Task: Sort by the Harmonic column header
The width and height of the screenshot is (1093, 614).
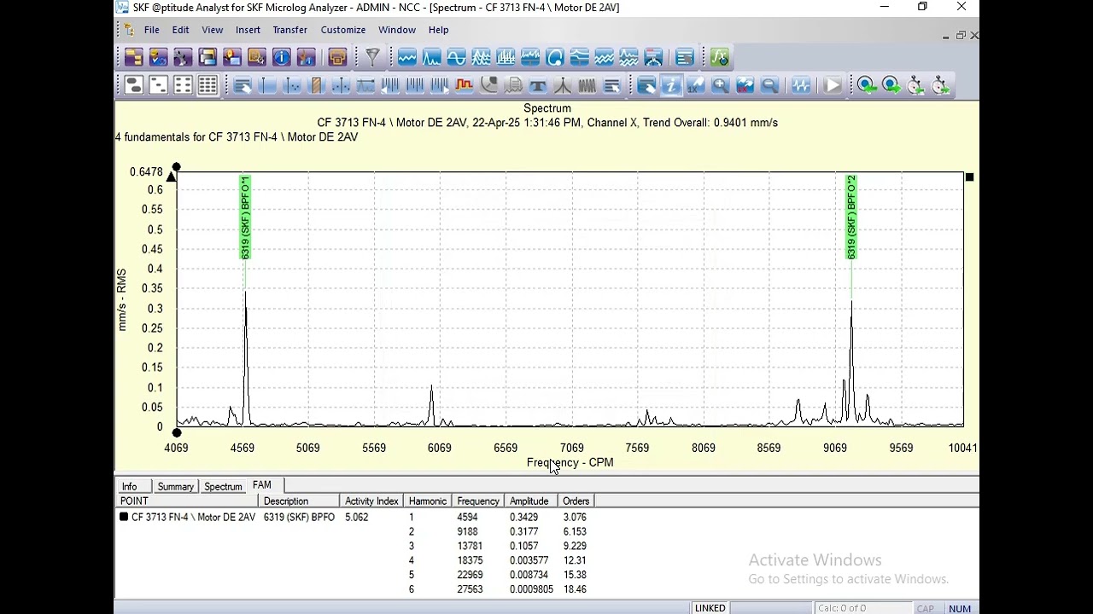Action: (428, 501)
